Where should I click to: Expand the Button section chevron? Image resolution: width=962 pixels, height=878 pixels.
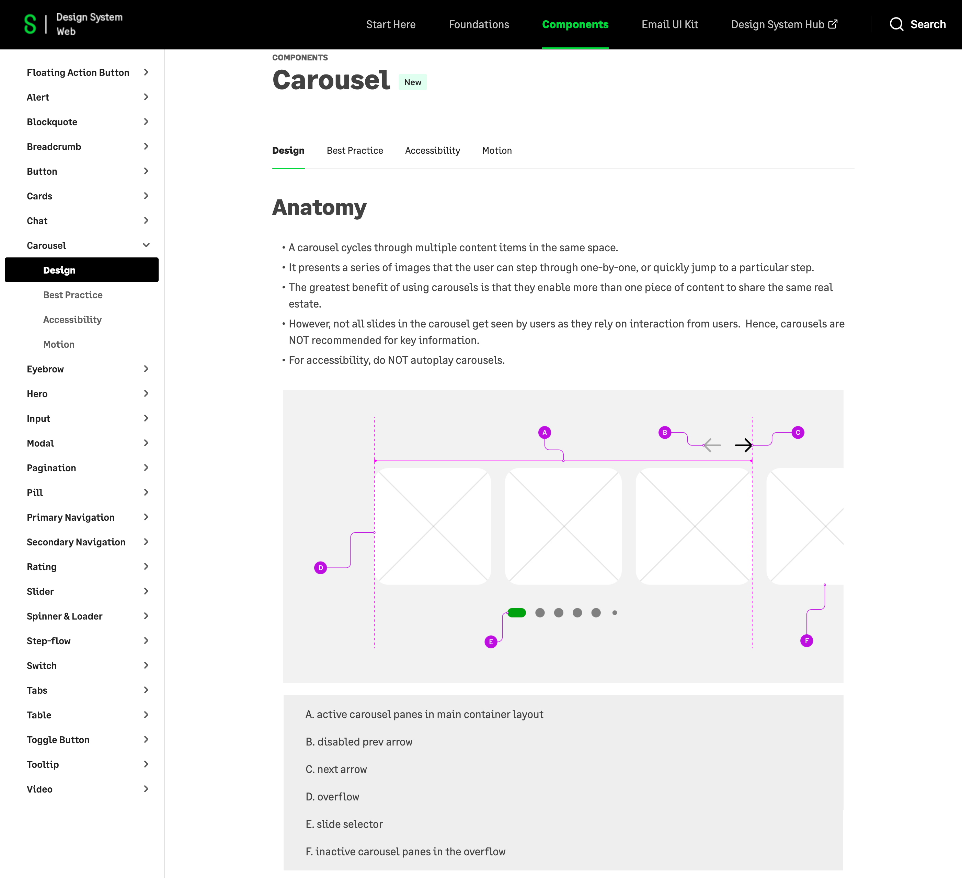pos(146,171)
